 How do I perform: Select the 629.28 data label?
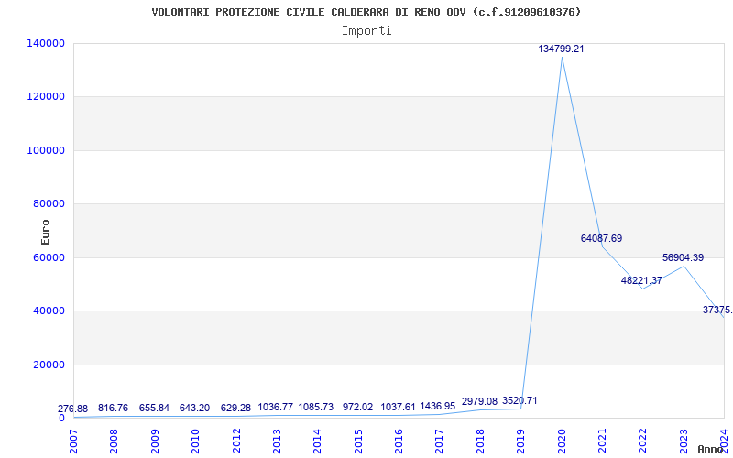pyautogui.click(x=235, y=408)
